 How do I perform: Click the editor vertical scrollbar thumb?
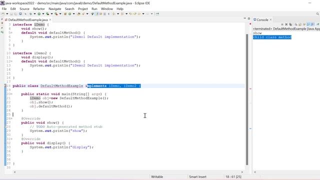pos(247,99)
